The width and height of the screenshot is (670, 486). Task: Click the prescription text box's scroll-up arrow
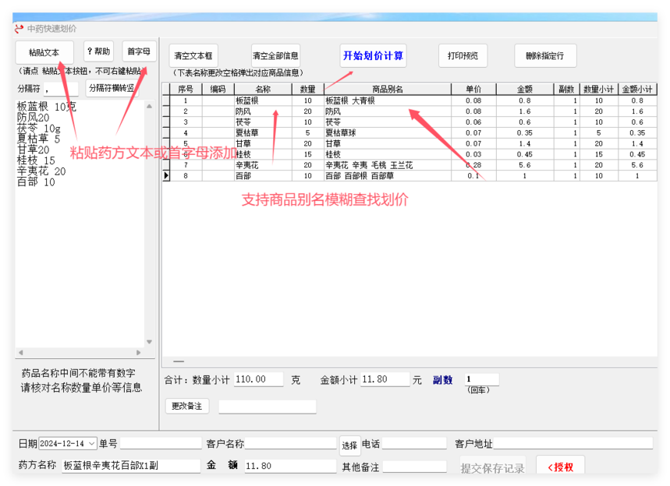[x=149, y=106]
